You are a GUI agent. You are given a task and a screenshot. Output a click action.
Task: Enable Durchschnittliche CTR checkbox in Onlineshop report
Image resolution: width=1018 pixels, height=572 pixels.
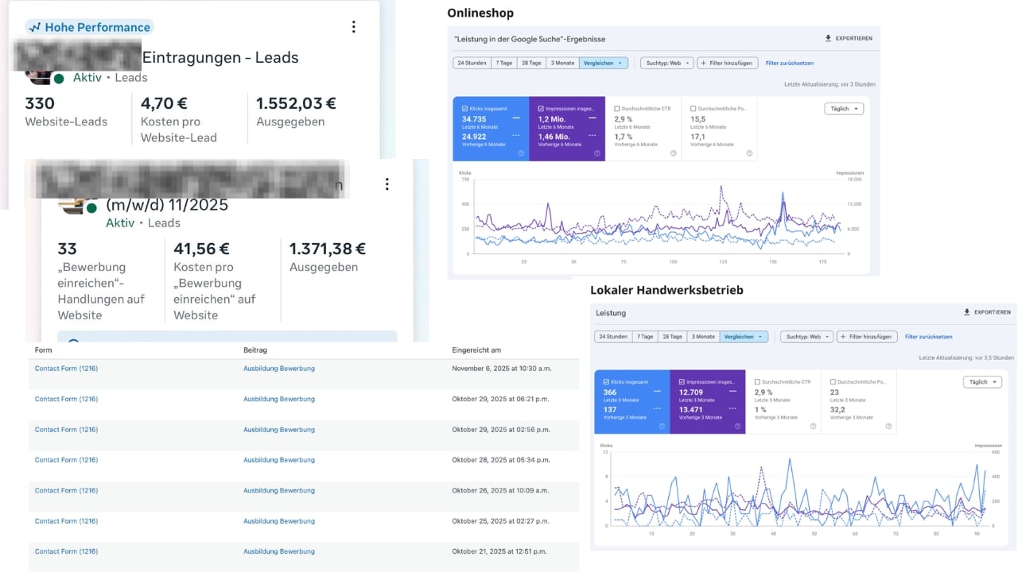(x=617, y=109)
